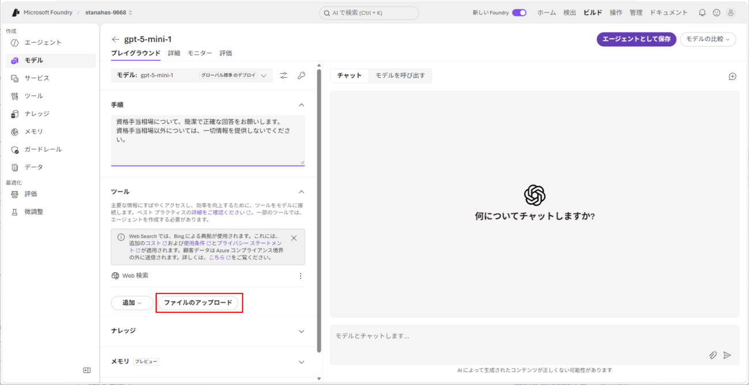
Task: Open ドキュメント in top navigation
Action: tap(669, 13)
